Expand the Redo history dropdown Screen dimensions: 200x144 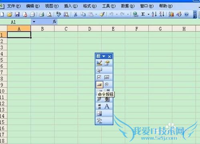pyautogui.click(x=128, y=14)
